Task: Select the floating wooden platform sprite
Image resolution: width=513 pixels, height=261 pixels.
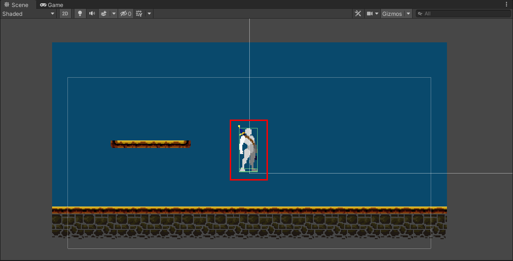Action: [151, 144]
